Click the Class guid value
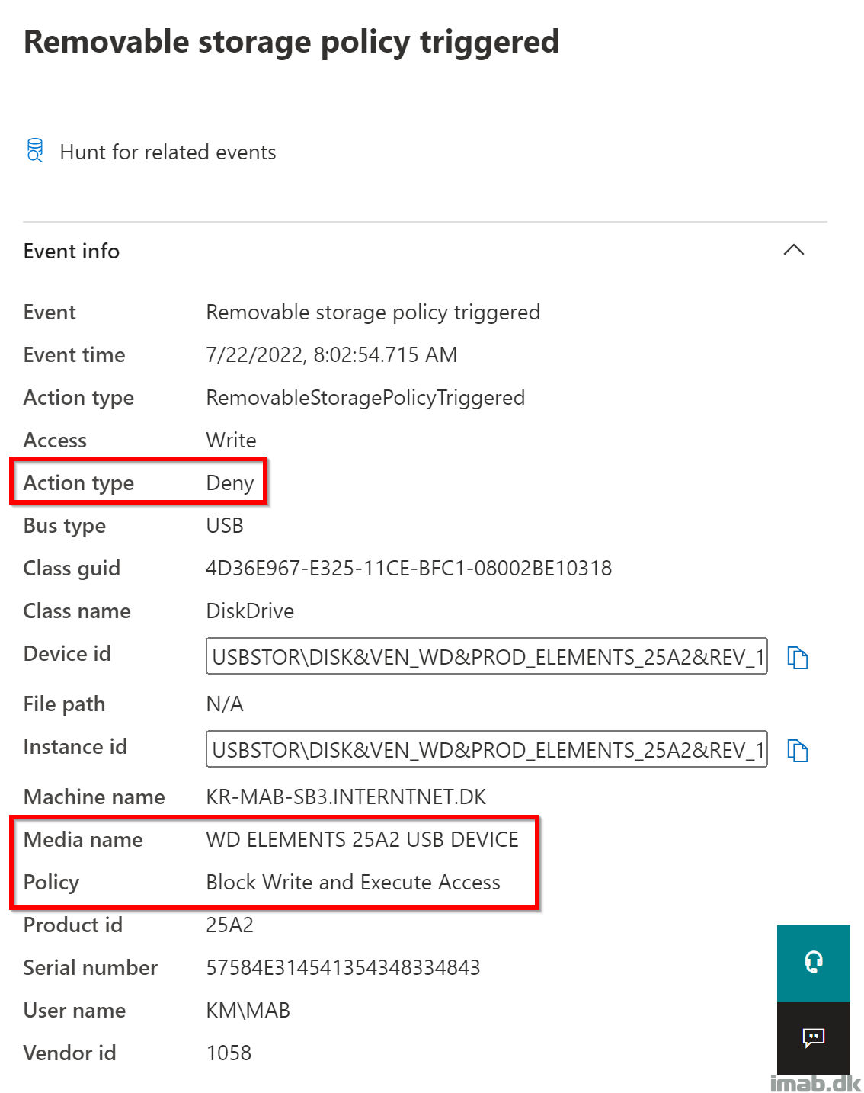 coord(408,569)
